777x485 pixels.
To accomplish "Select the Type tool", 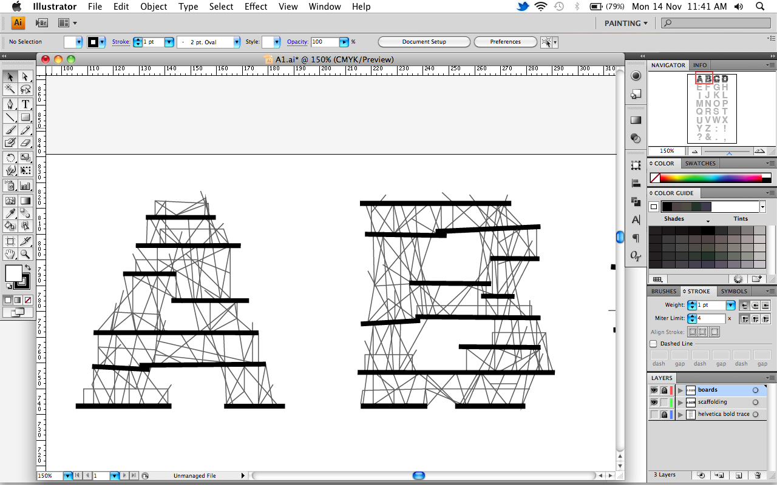I will tap(25, 104).
